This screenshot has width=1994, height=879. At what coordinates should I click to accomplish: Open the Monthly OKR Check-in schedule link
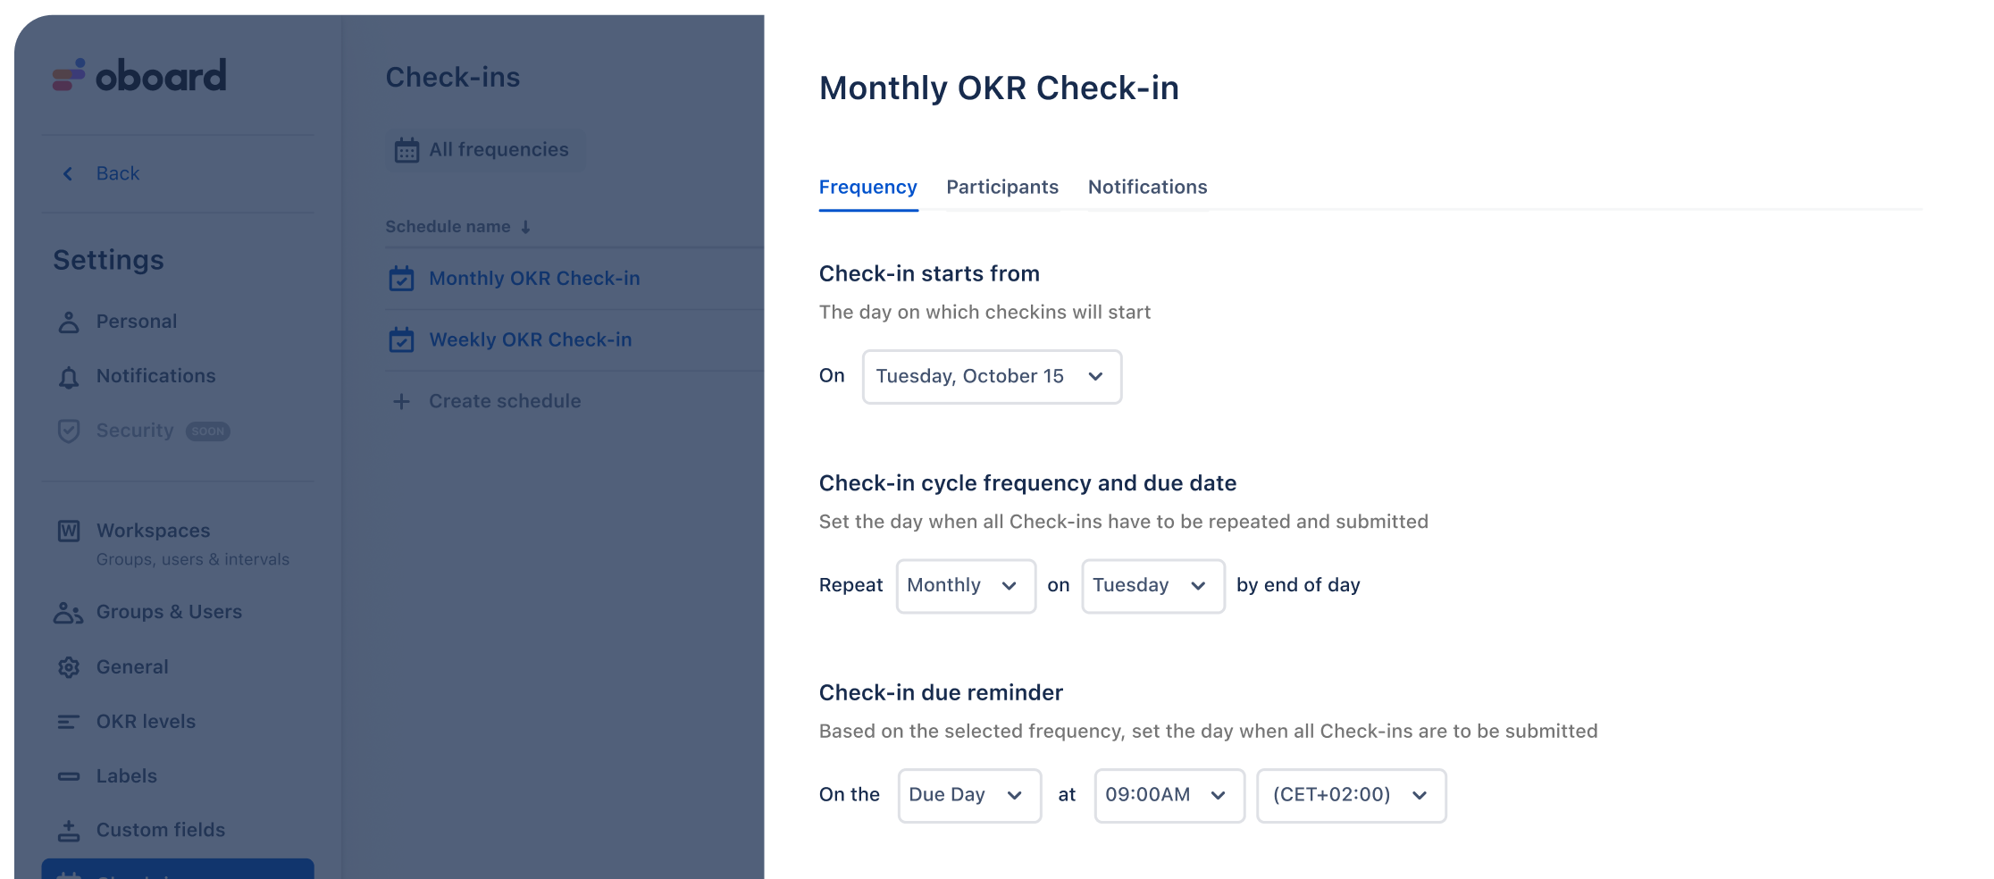534,279
